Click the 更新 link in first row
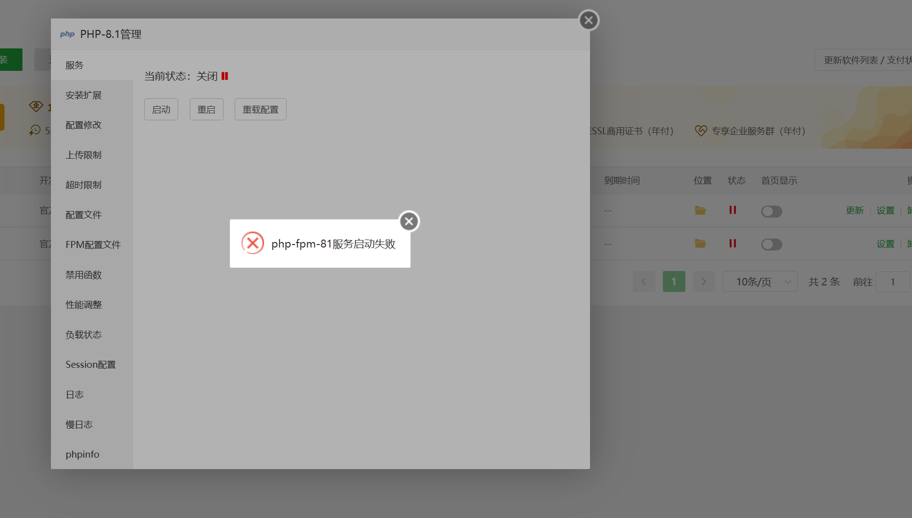Screen dimensions: 912x518 [855, 211]
